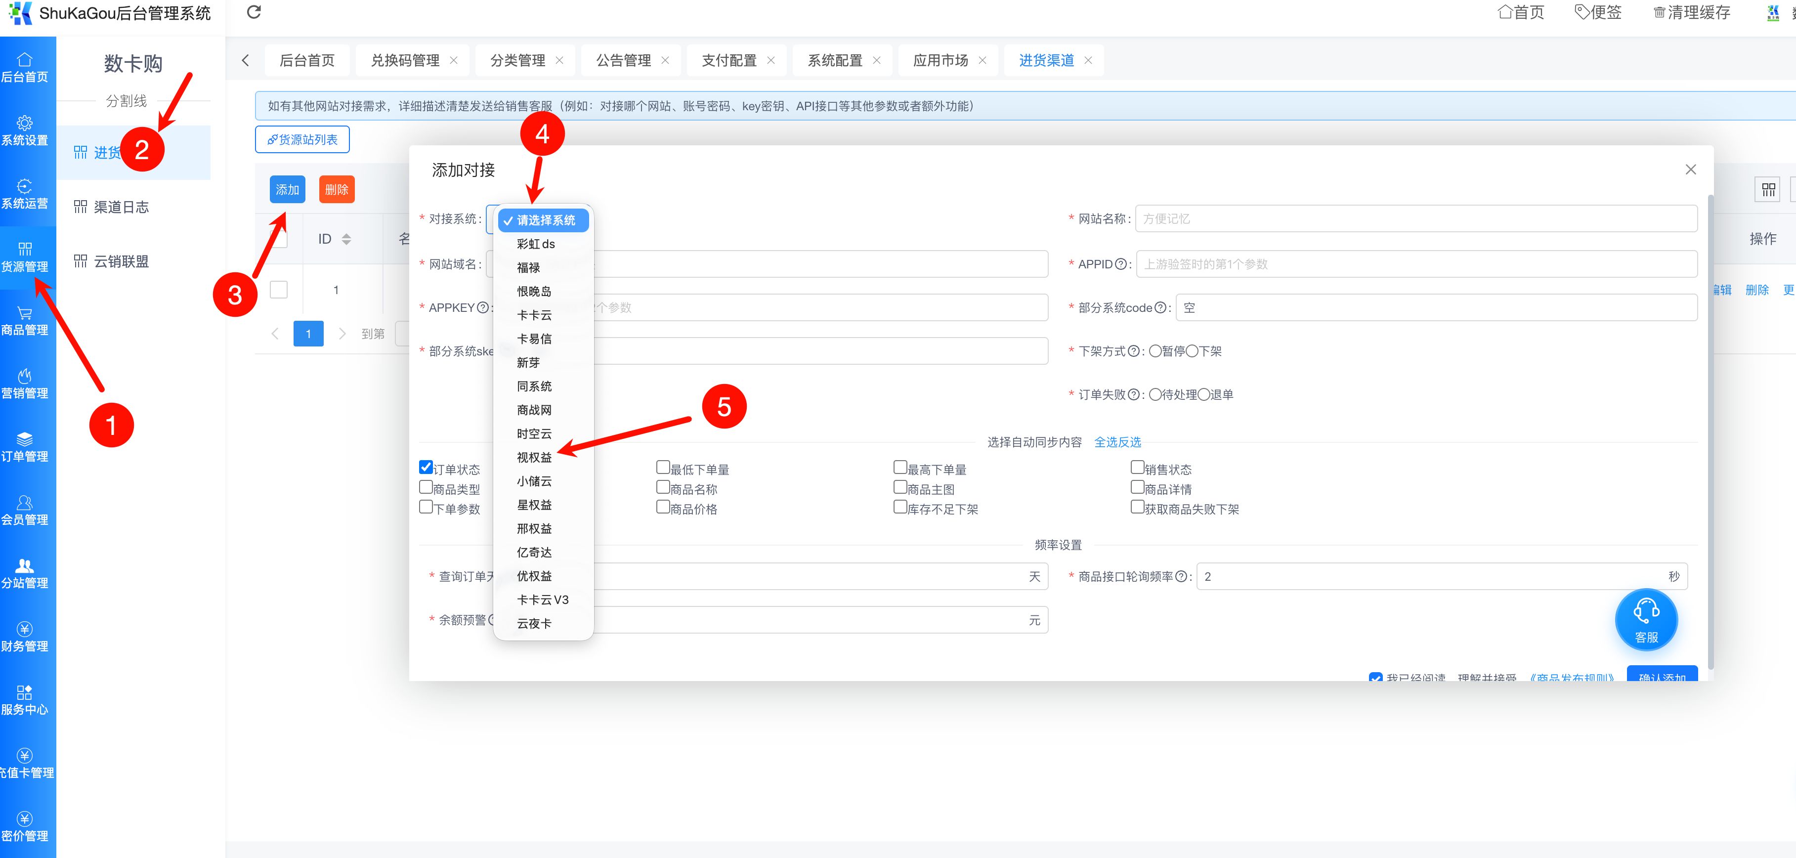This screenshot has height=858, width=1796.
Task: Open 订单管理 layers sidebar icon
Action: click(x=24, y=440)
